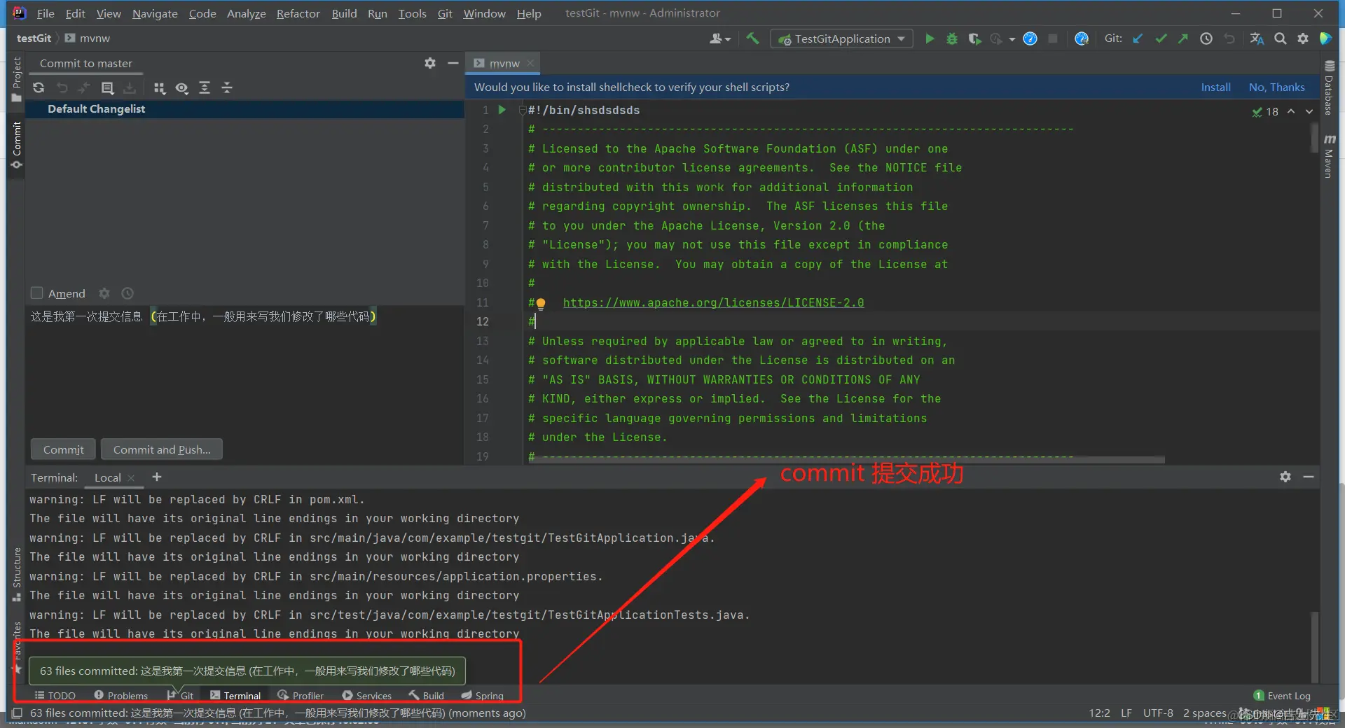Hide the Commit tool window
The height and width of the screenshot is (728, 1345).
tap(453, 63)
